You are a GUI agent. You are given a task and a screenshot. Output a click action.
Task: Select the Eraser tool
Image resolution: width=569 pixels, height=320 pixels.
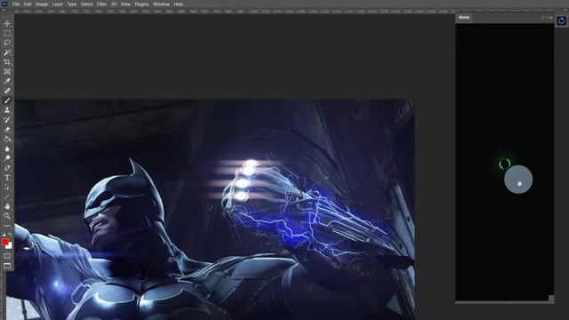pyautogui.click(x=7, y=130)
